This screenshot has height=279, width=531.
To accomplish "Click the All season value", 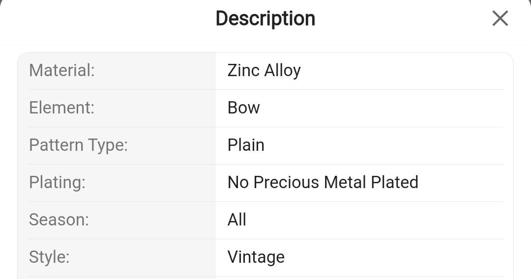I will 236,220.
